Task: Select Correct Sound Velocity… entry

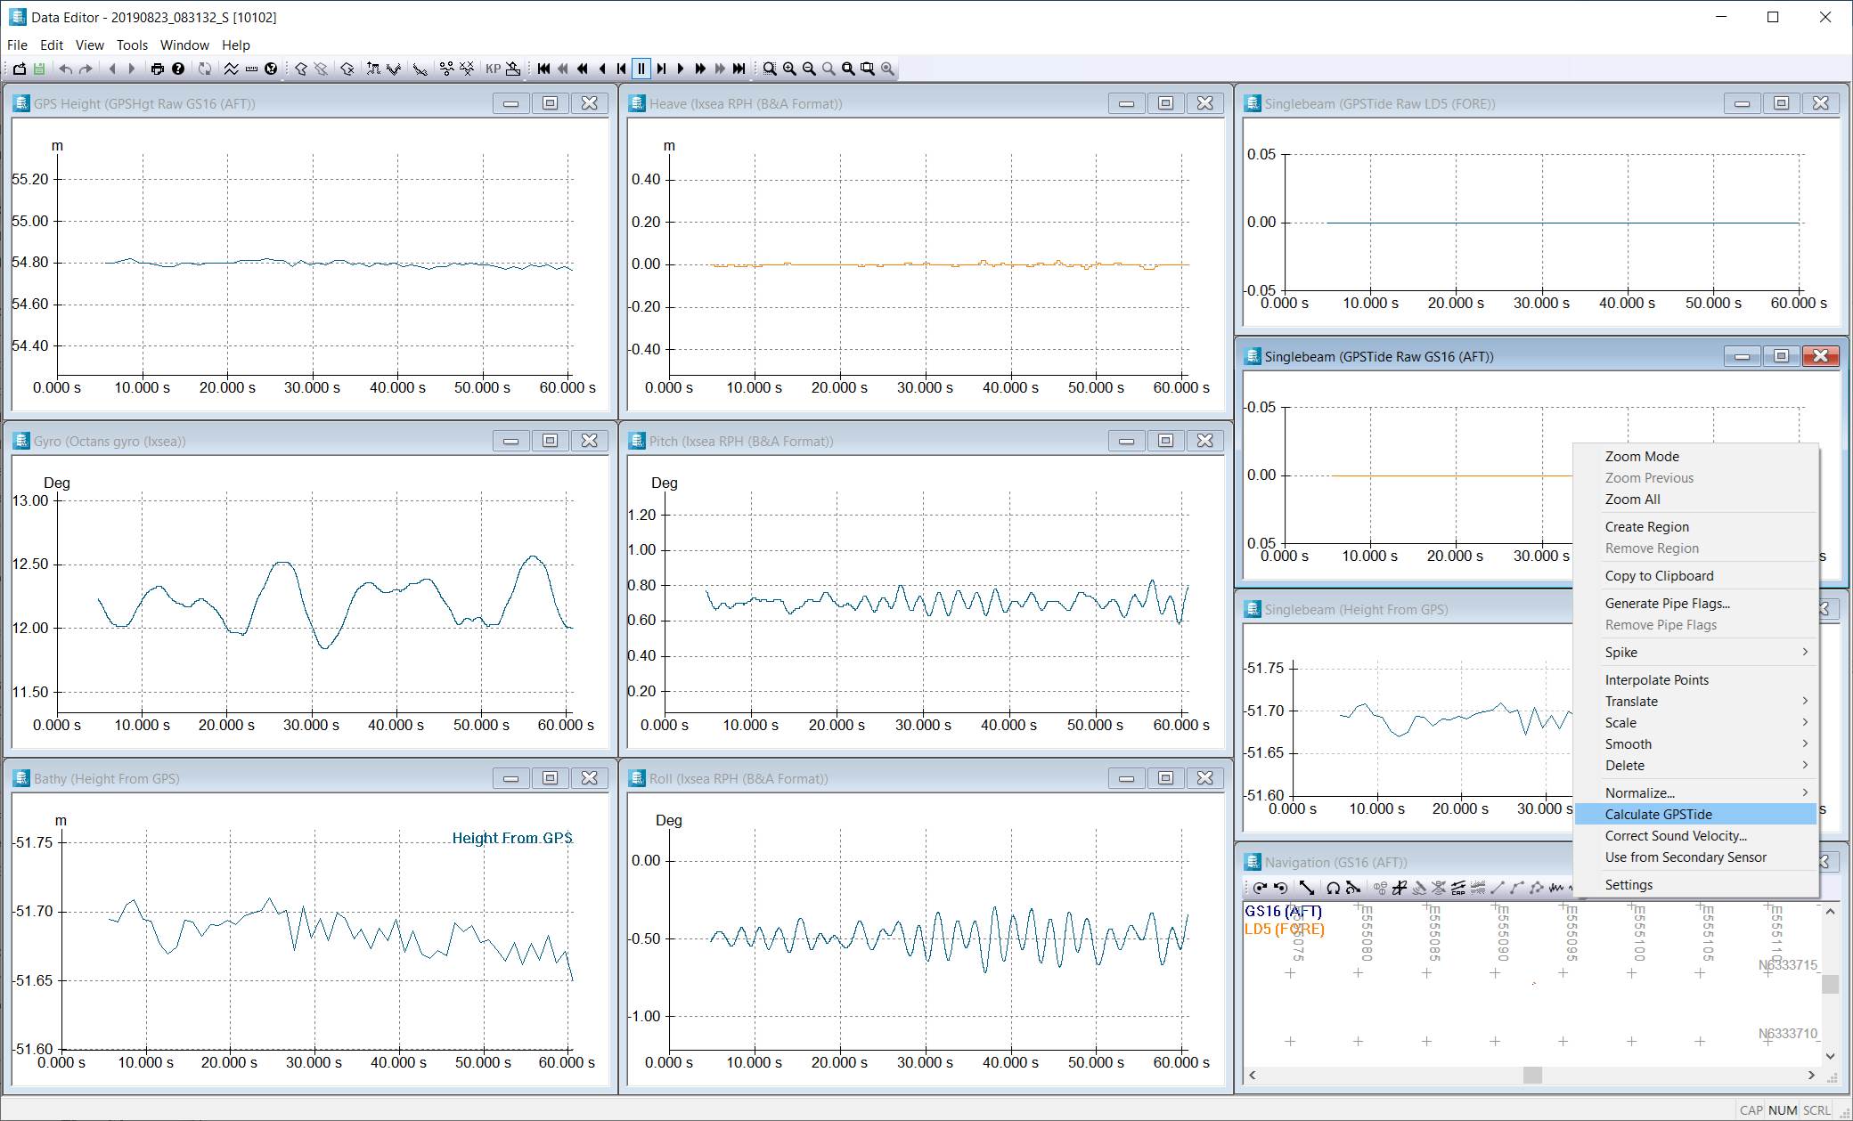Action: point(1675,835)
